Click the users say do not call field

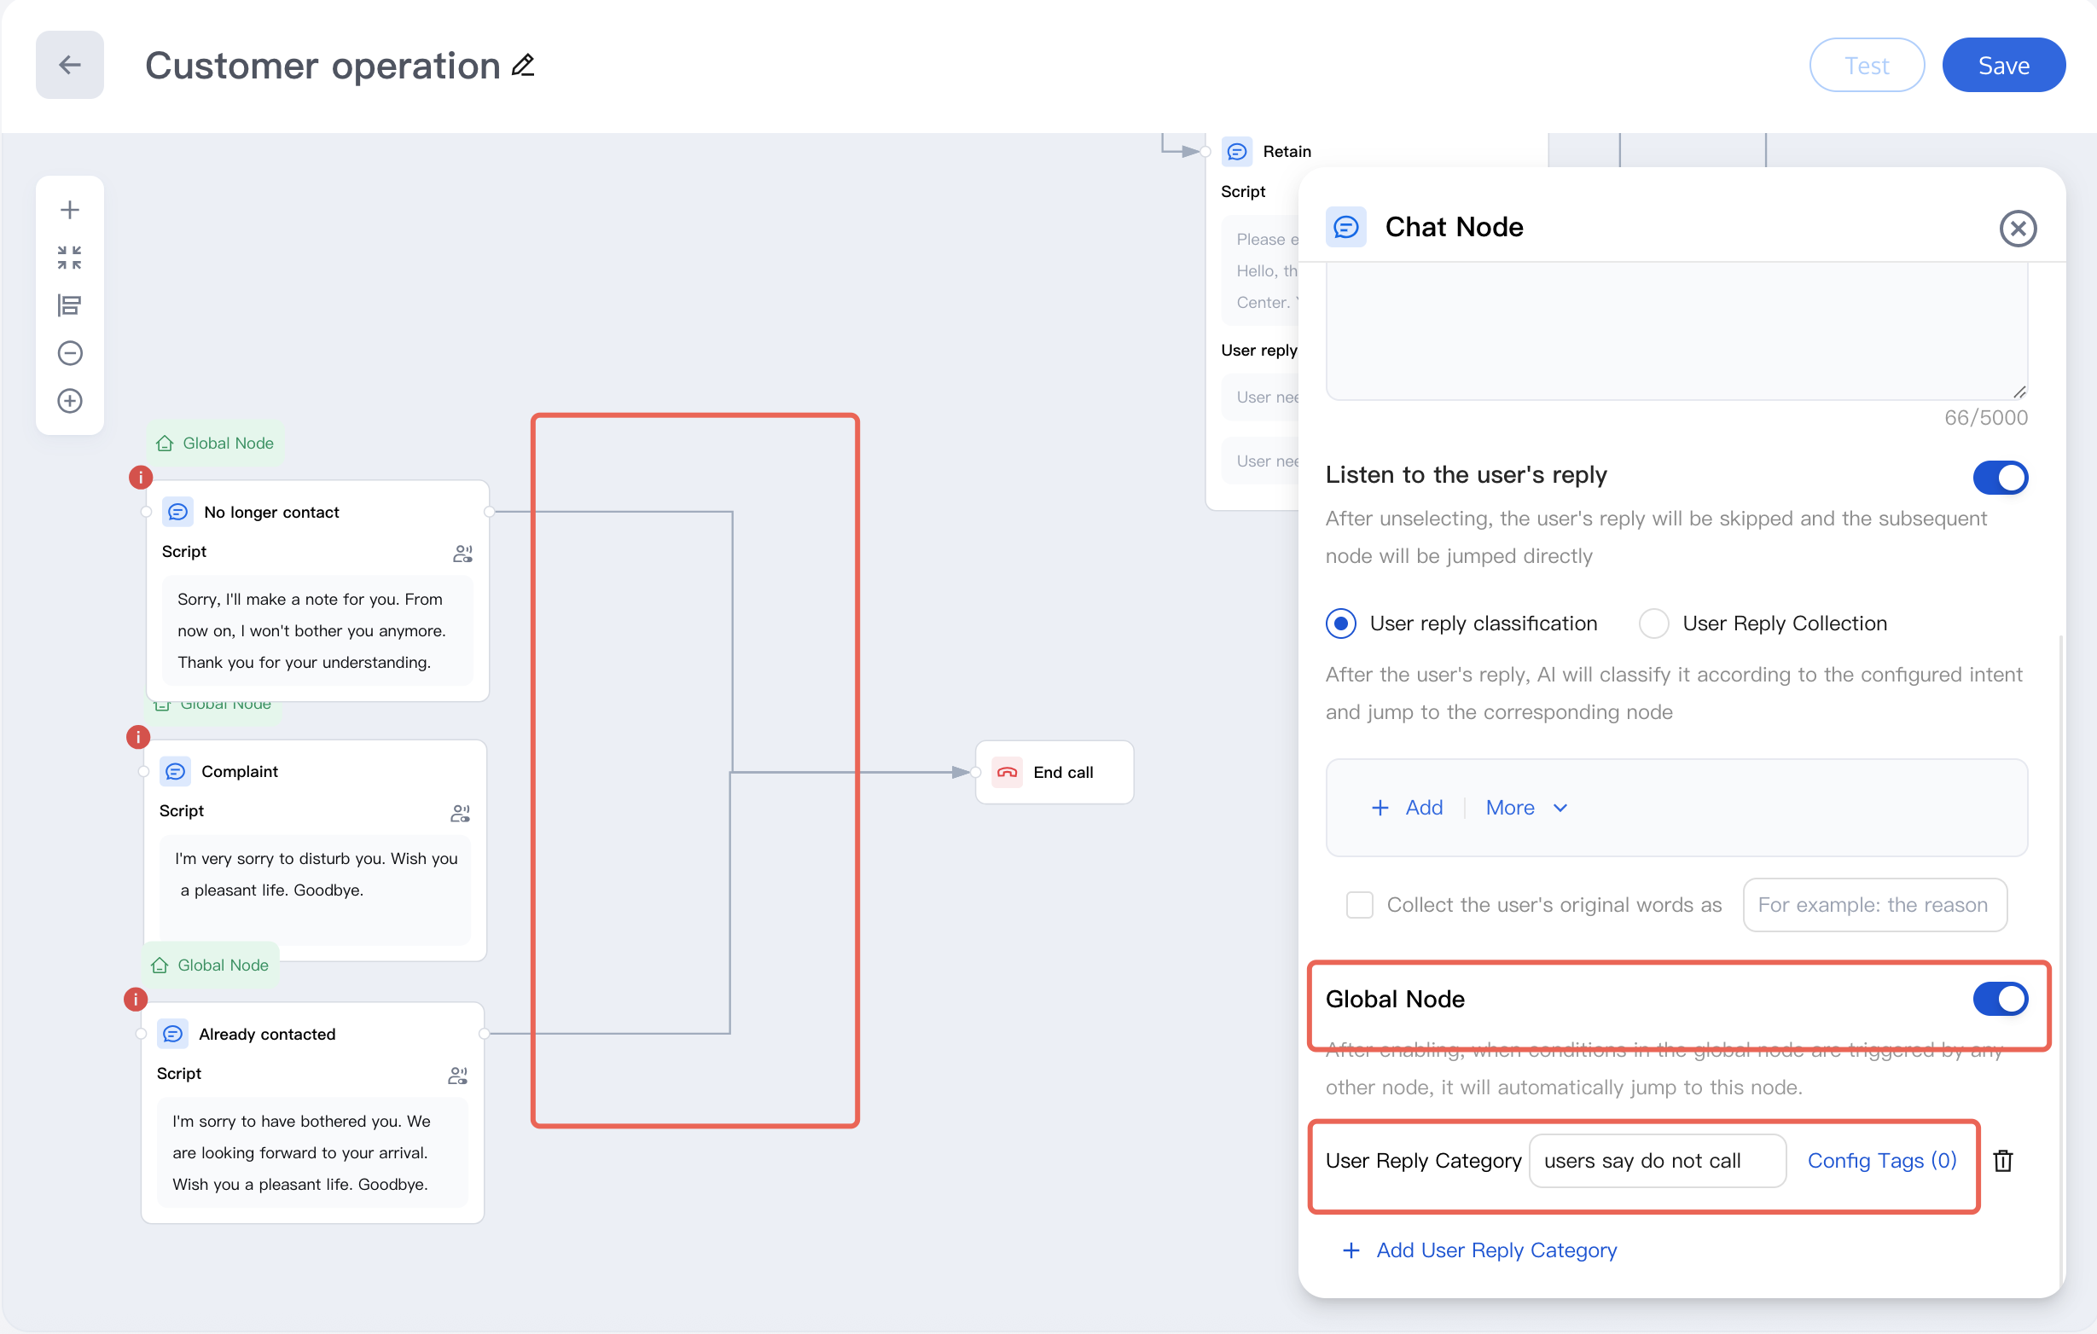1656,1161
